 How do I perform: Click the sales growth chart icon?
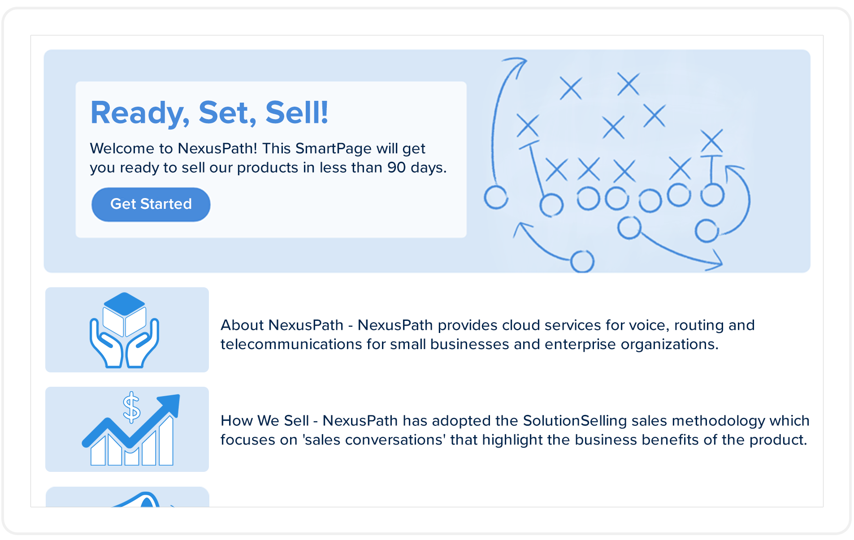click(131, 429)
